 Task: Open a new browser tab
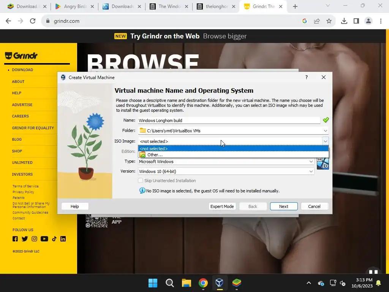295,6
